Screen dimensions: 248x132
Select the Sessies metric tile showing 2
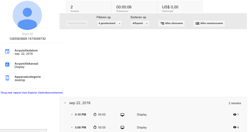click(89, 7)
